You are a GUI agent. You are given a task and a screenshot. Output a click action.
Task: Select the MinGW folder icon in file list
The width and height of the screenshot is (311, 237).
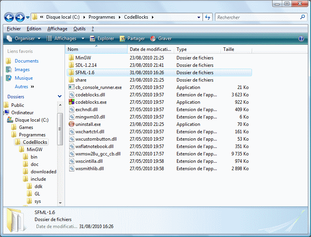72,58
